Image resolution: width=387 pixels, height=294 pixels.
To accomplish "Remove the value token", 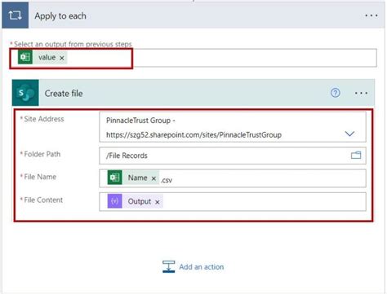I will (62, 58).
